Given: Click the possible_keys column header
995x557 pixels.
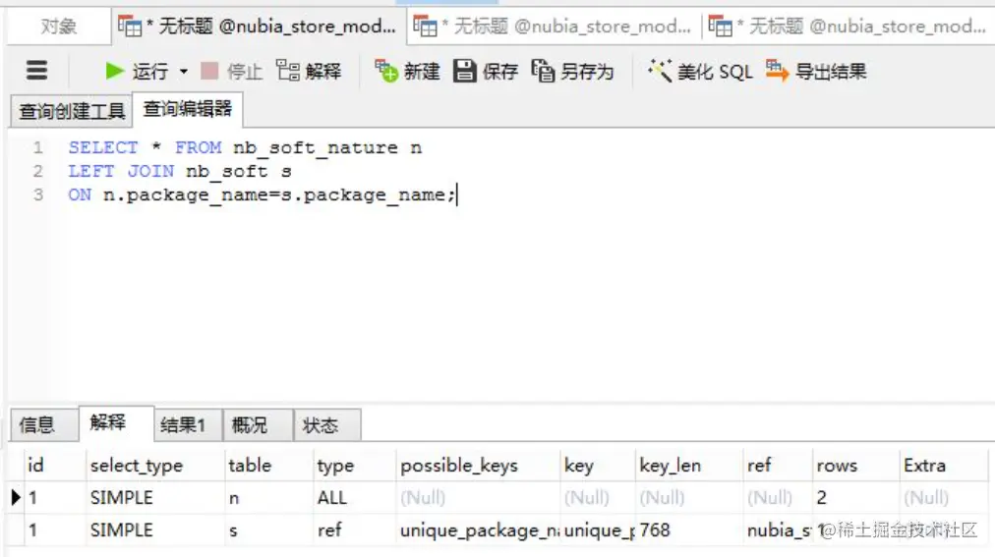Looking at the screenshot, I should [x=478, y=466].
